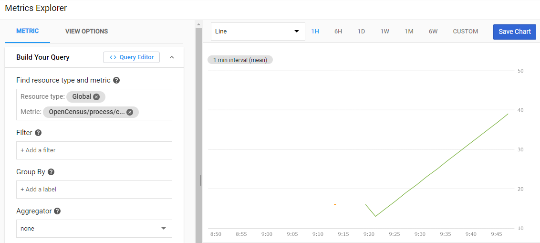Click the 8:50 x-axis label
Screen dimensions: 540x243
coord(216,234)
